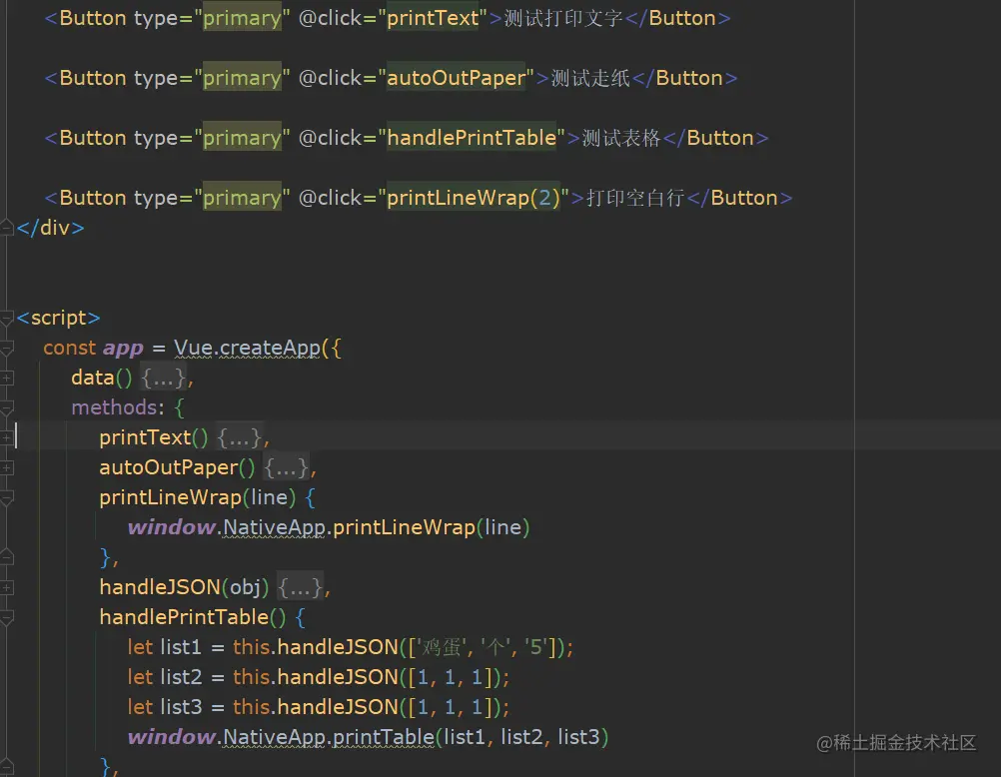
Task: Click the printLineWrap(line) method definition
Action: 197,497
